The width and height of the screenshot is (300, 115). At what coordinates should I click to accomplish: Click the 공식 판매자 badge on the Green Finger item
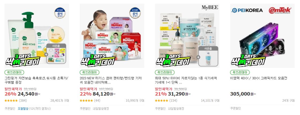[60, 13]
